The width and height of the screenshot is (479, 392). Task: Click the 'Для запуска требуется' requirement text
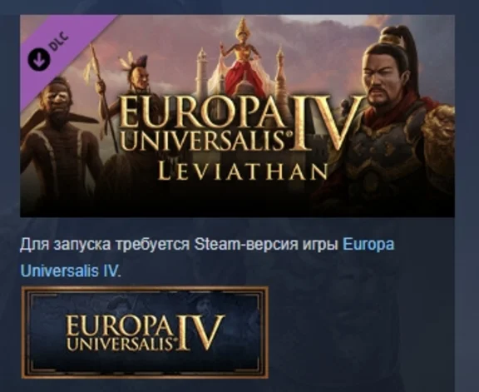pyautogui.click(x=105, y=245)
